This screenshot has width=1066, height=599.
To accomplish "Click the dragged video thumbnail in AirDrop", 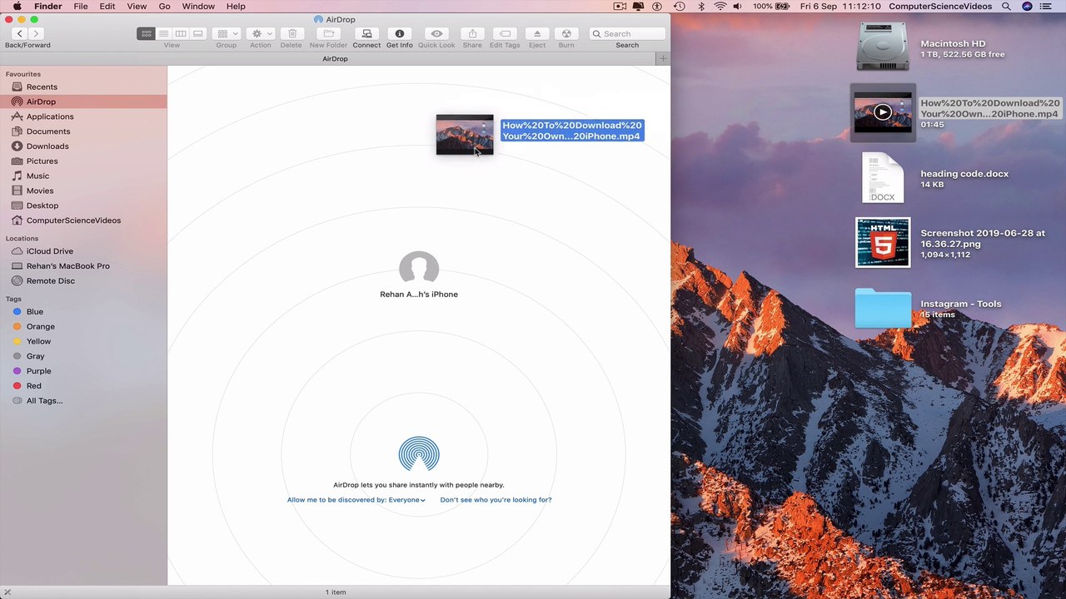I will click(465, 135).
